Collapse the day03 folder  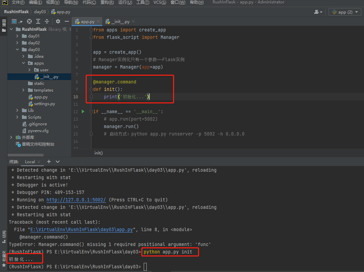tap(18, 50)
